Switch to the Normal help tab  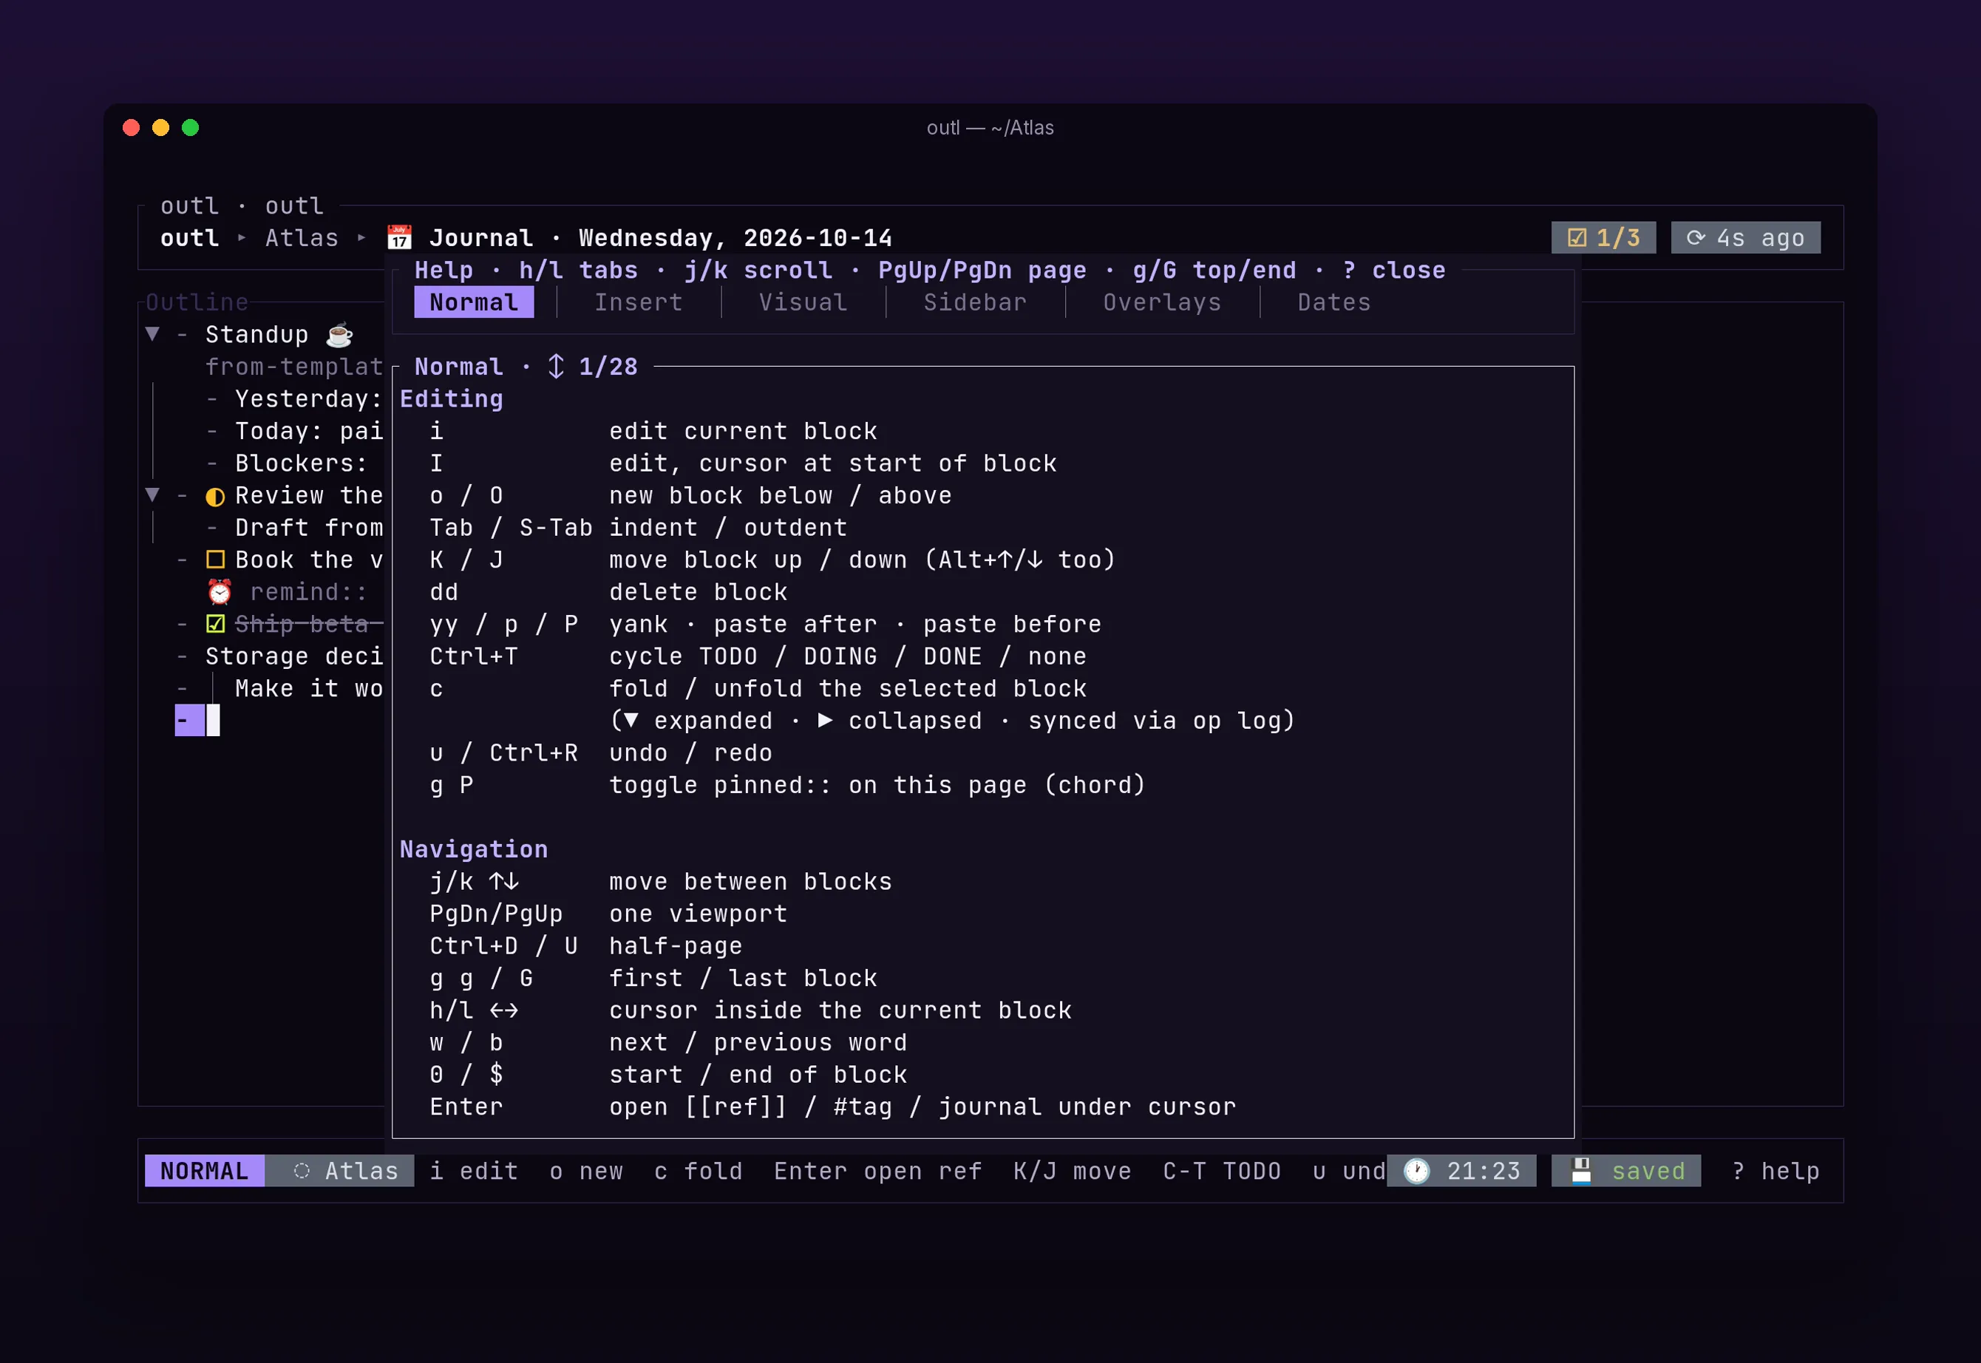474,302
